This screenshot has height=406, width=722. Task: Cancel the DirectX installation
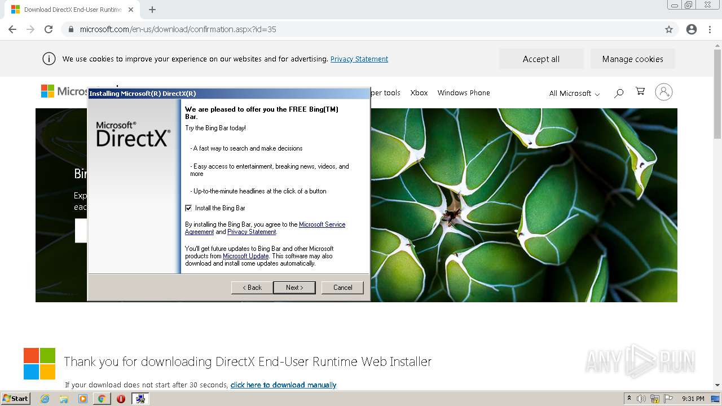tap(342, 288)
